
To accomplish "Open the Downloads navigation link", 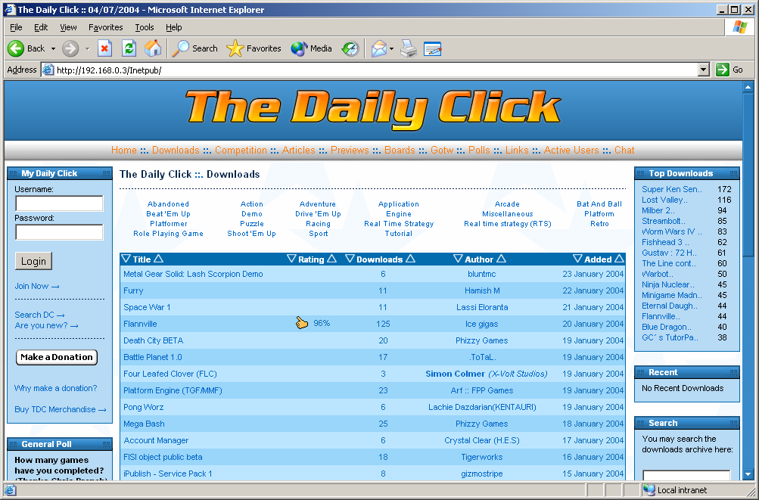I will [176, 150].
